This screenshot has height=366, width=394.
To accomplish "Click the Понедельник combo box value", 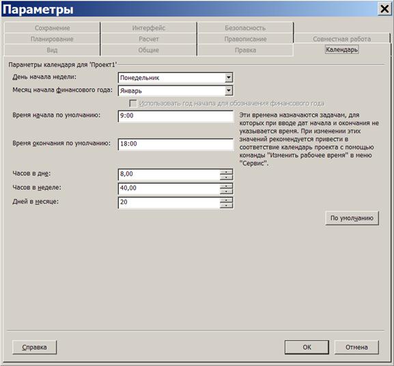I will [172, 78].
